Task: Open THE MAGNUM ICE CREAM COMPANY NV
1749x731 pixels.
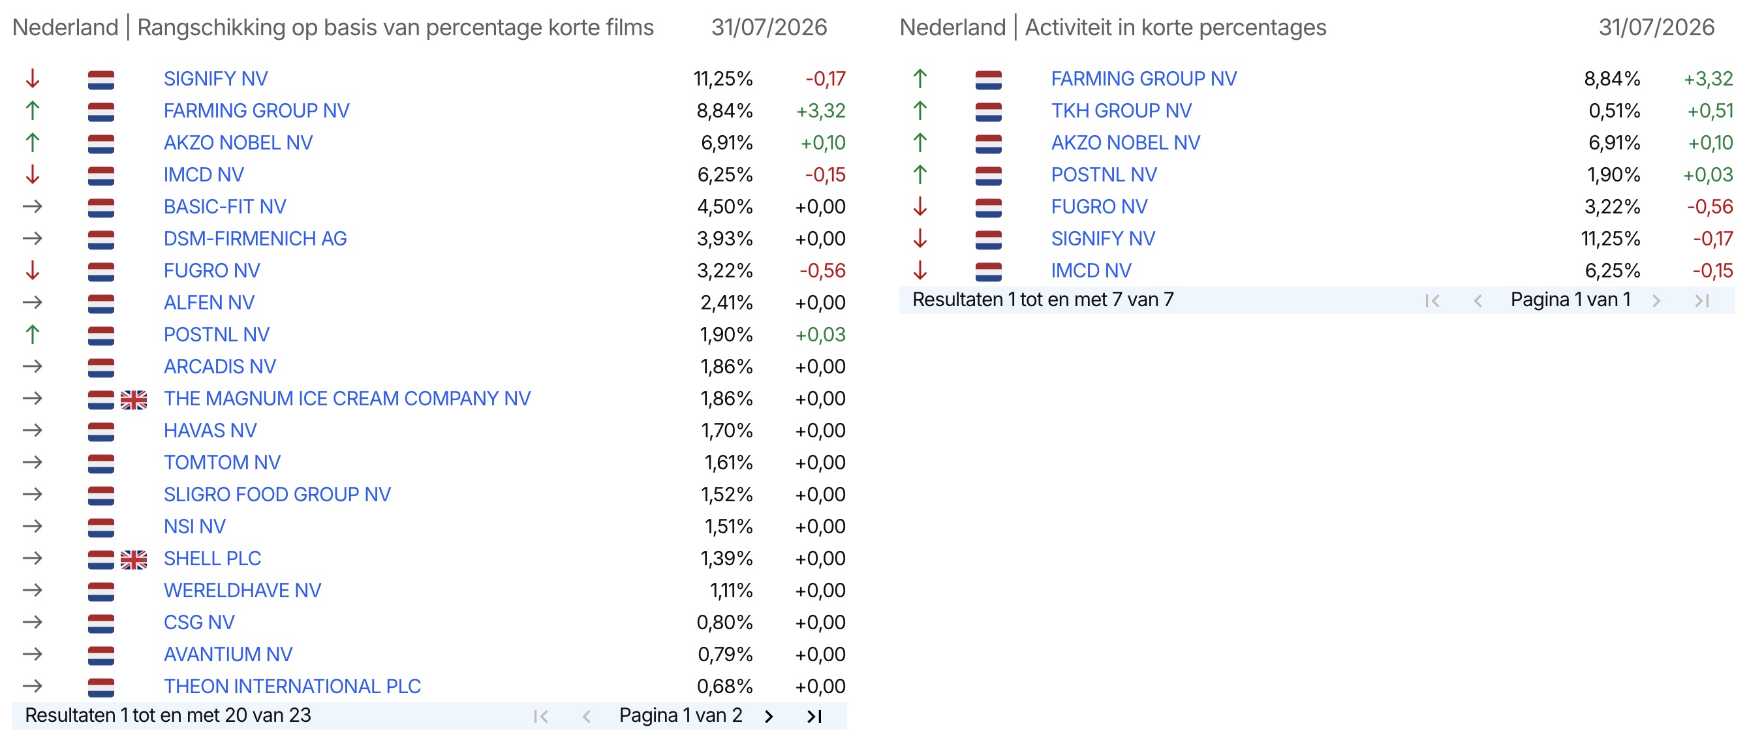Action: coord(347,398)
